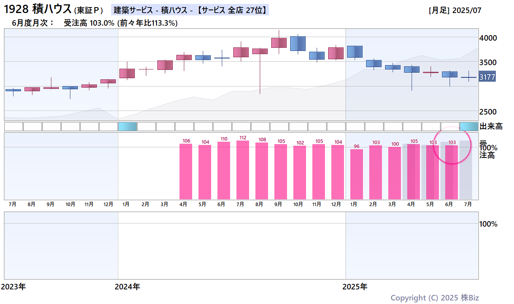Click the 10月 label under the 102 bar
Screen dimensions: 514x304
pos(298,204)
